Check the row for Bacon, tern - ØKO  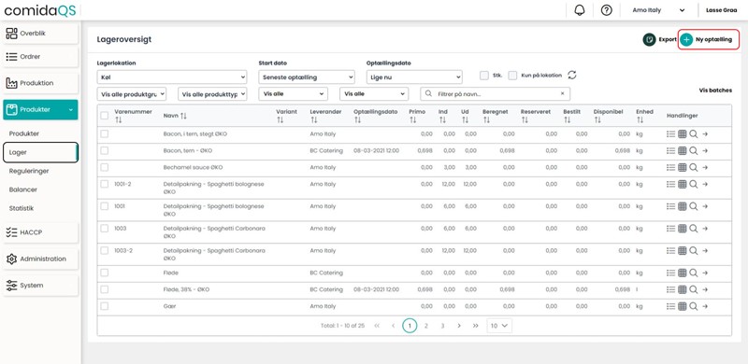[104, 150]
